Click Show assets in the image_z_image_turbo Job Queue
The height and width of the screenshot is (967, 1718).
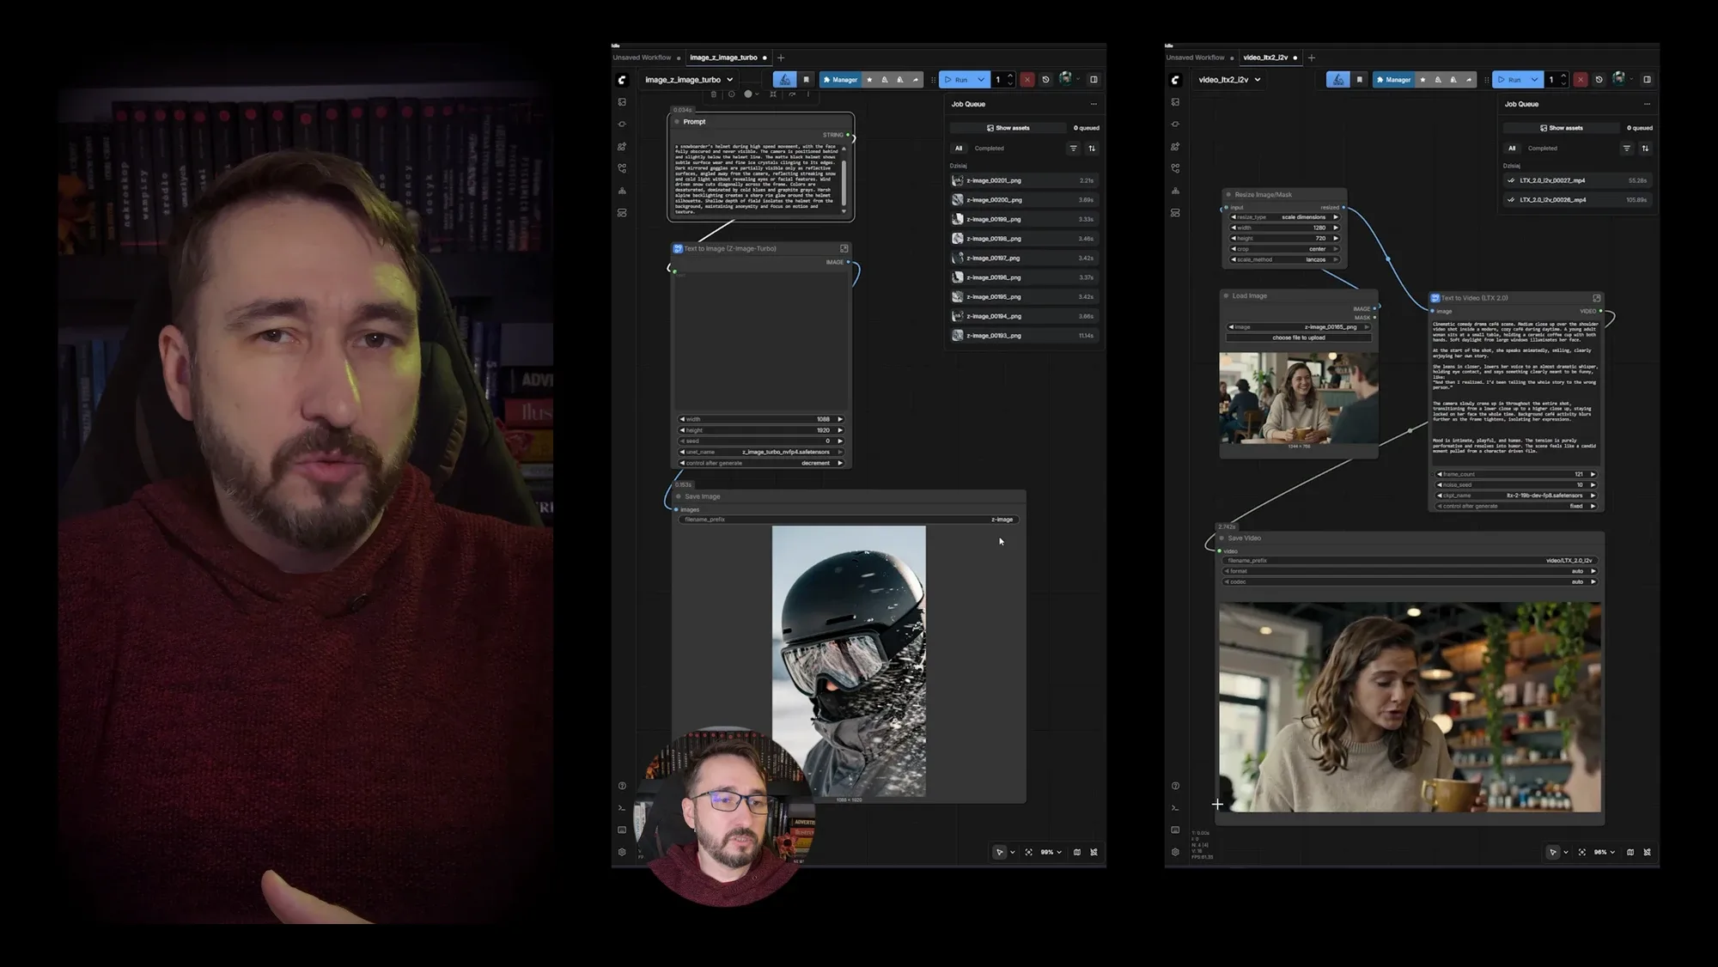(x=1008, y=128)
